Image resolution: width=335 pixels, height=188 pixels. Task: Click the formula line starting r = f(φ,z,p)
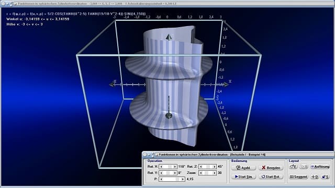(76, 14)
